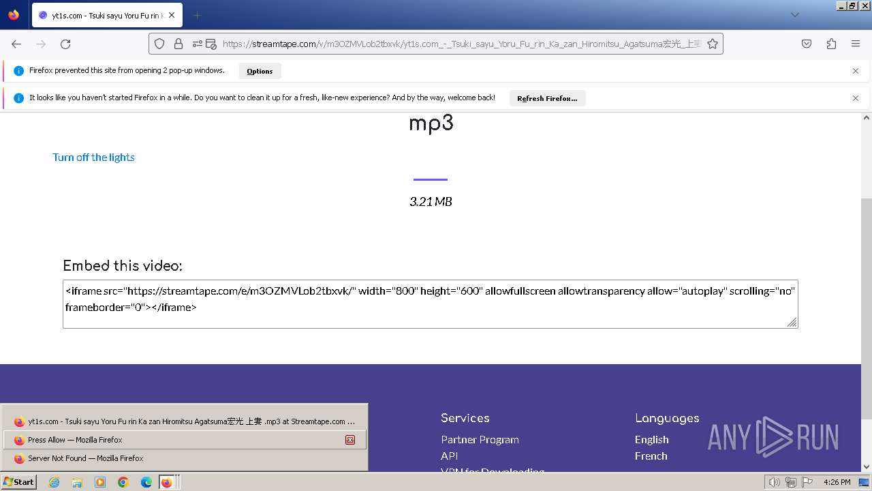This screenshot has height=491, width=872.
Task: Switch to yt1s.com Tsuki sayu tab
Action: pos(107,15)
